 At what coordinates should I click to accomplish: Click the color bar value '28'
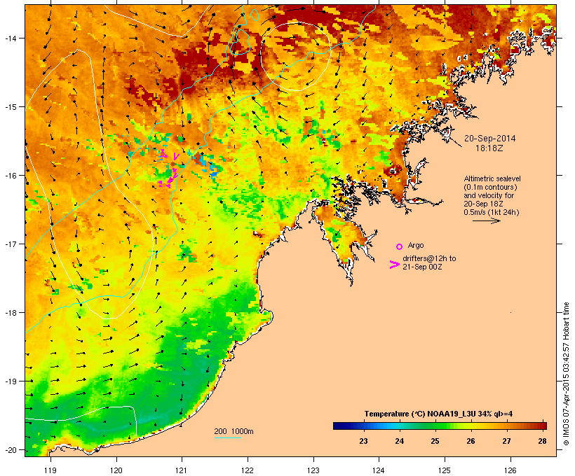click(542, 441)
